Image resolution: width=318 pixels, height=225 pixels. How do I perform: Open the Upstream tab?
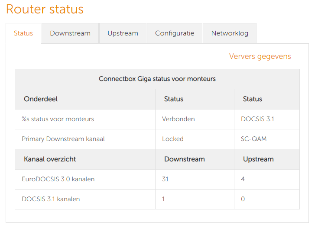[123, 33]
